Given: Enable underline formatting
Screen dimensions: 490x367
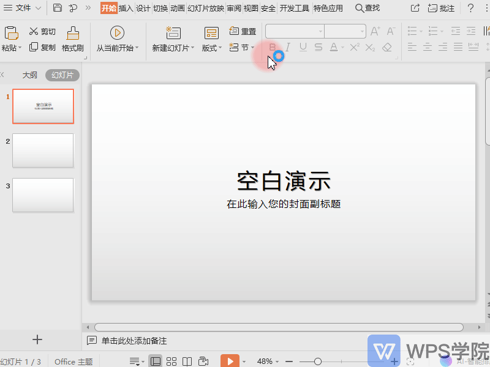Looking at the screenshot, I should (301, 46).
